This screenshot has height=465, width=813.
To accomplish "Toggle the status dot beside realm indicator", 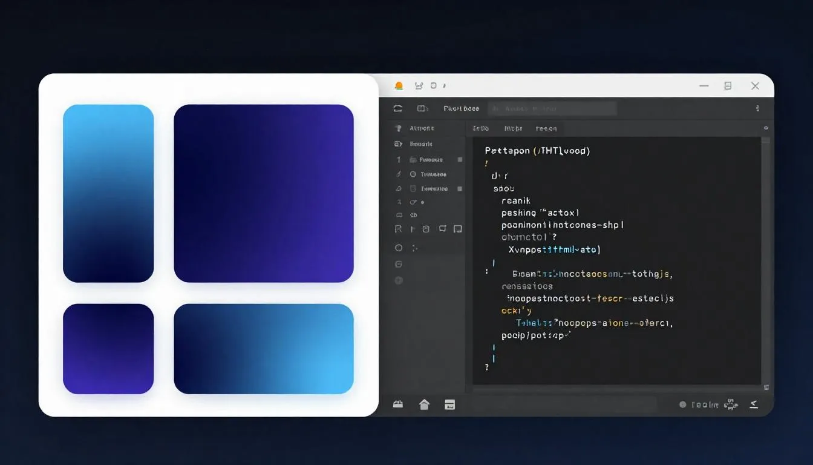I will [x=684, y=404].
